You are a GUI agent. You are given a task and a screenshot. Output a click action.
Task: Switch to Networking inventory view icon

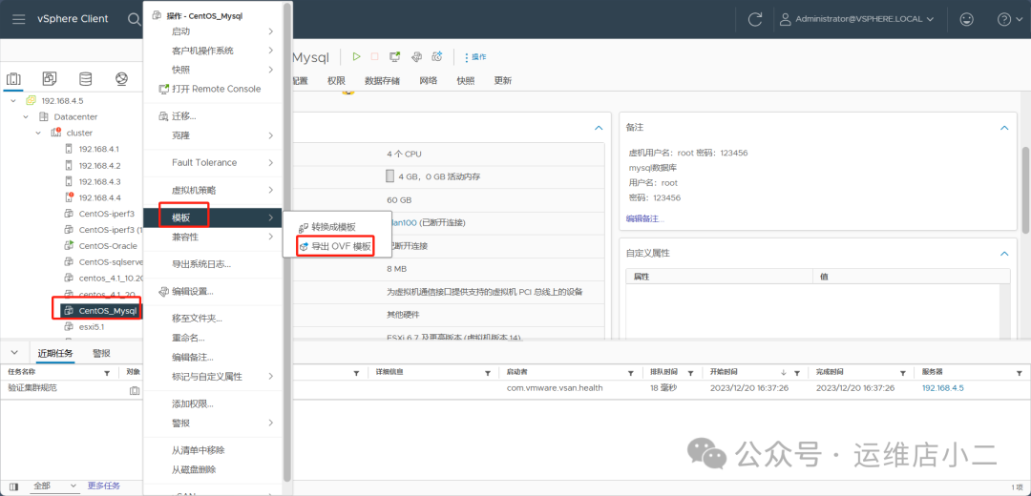click(121, 79)
